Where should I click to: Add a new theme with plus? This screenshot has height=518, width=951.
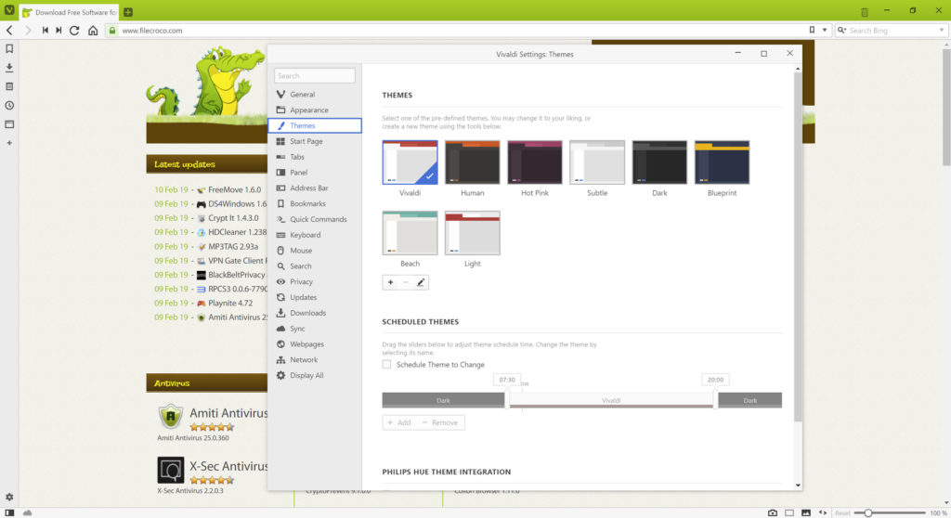pos(391,282)
